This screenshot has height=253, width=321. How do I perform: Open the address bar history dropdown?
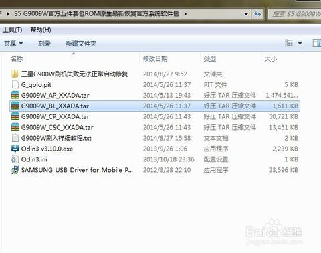tap(246, 14)
